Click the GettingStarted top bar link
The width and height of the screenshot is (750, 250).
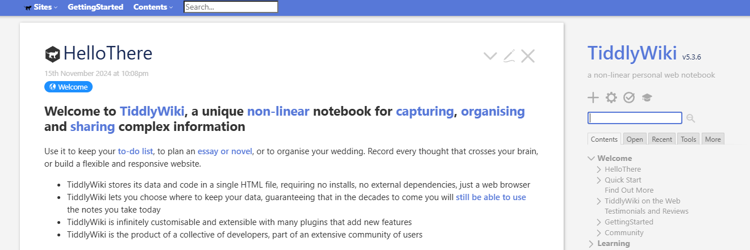pyautogui.click(x=95, y=7)
